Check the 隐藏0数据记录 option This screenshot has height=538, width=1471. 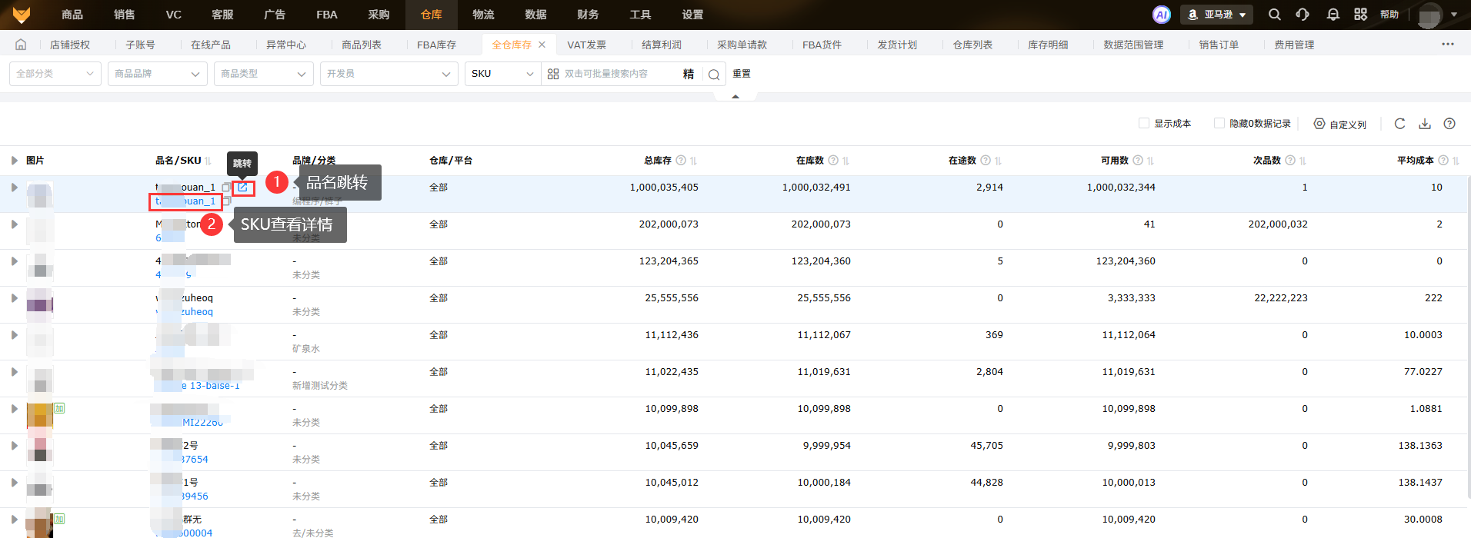[x=1219, y=124]
